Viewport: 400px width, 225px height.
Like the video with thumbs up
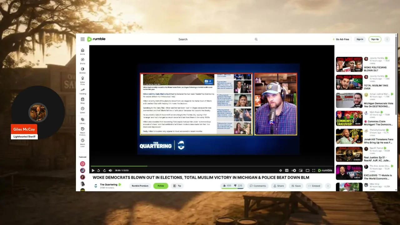coord(227,186)
